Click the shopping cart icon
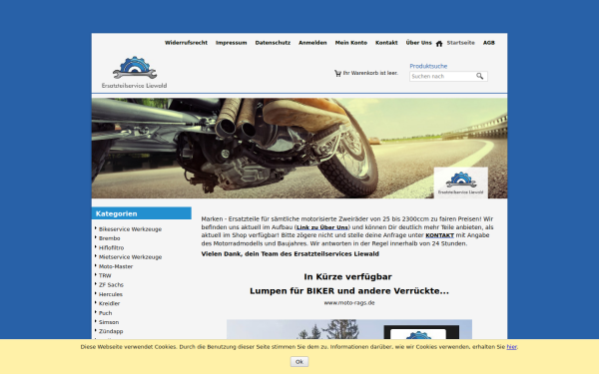Image resolution: width=599 pixels, height=374 pixels. [x=337, y=73]
